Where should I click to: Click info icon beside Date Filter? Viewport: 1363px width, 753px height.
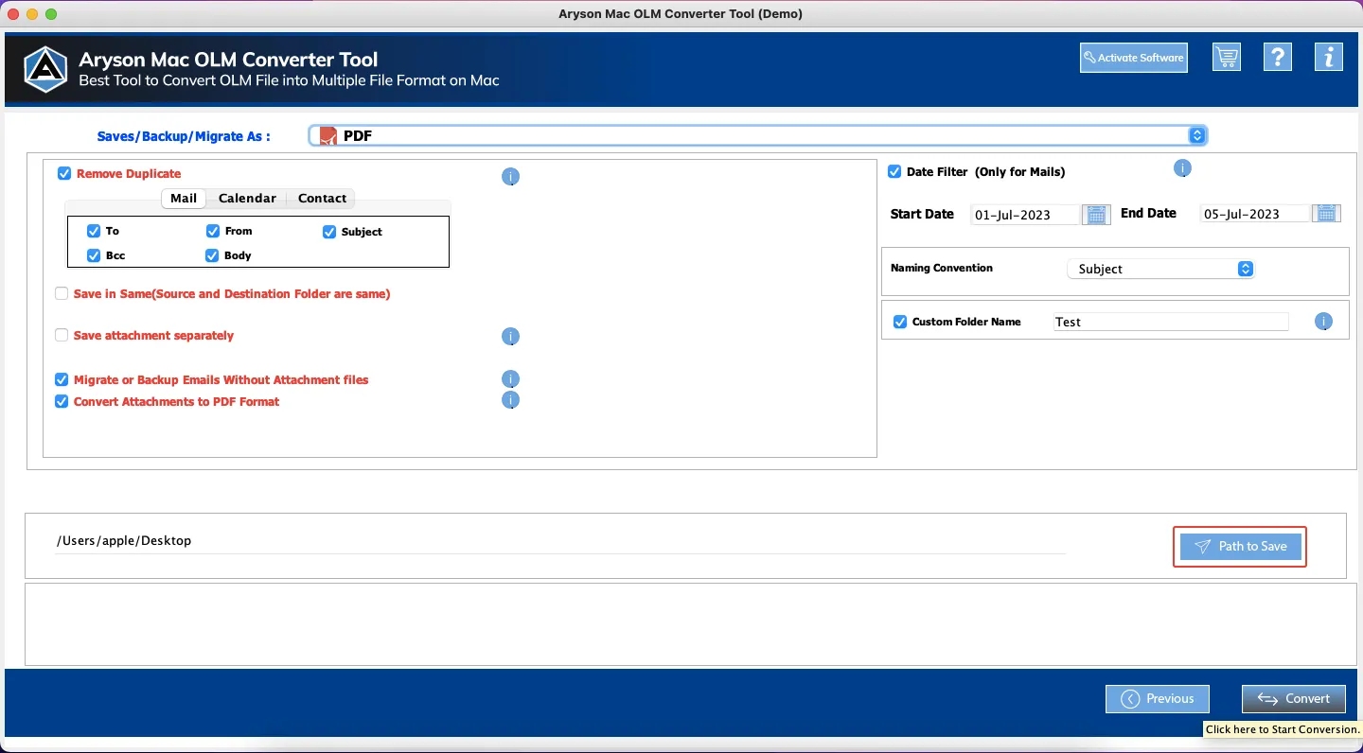tap(1182, 168)
